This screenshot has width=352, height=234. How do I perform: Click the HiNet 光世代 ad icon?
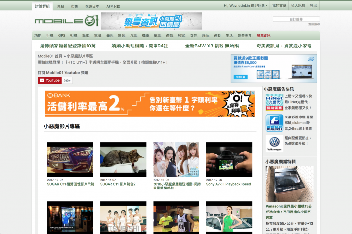tap(274, 102)
